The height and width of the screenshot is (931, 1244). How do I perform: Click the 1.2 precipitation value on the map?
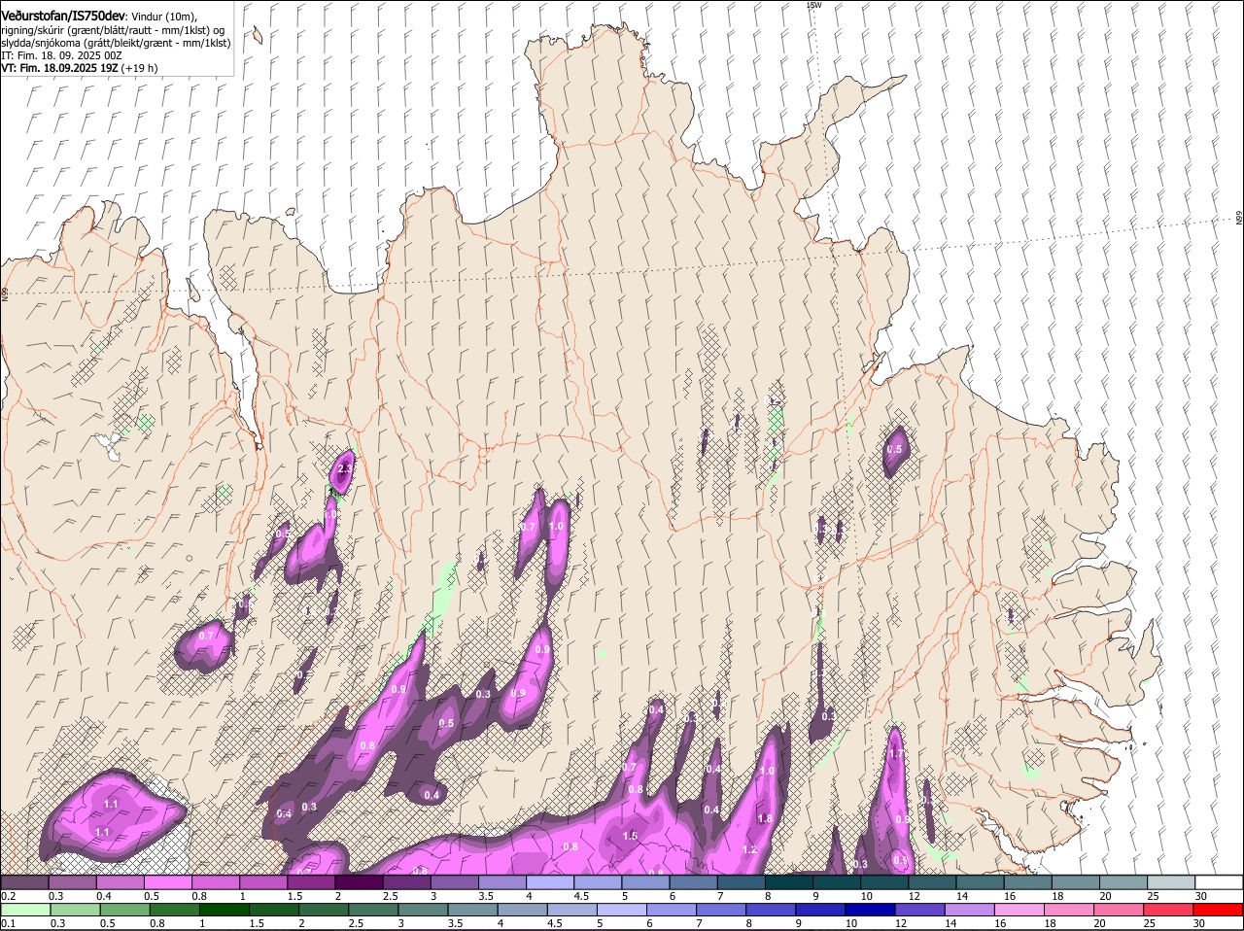[x=749, y=849]
